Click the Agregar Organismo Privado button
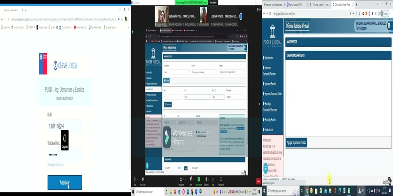393x196 pixels. [296, 142]
